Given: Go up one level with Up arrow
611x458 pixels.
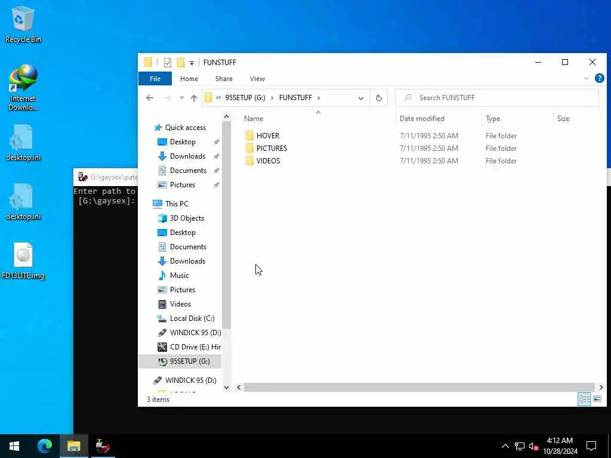Looking at the screenshot, I should [194, 98].
